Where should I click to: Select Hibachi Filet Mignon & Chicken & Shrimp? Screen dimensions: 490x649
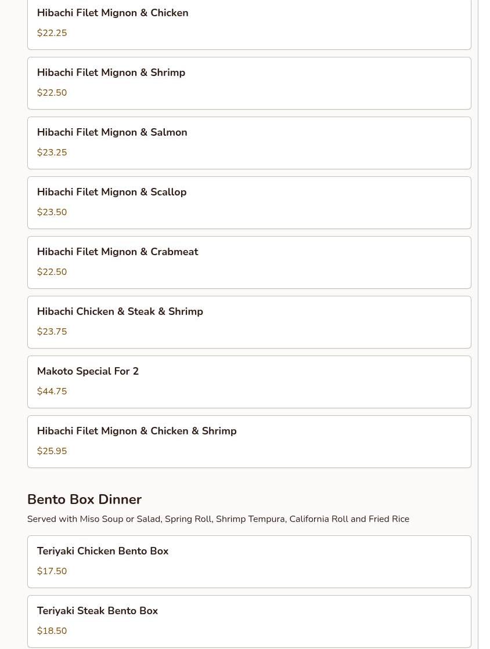pyautogui.click(x=249, y=441)
